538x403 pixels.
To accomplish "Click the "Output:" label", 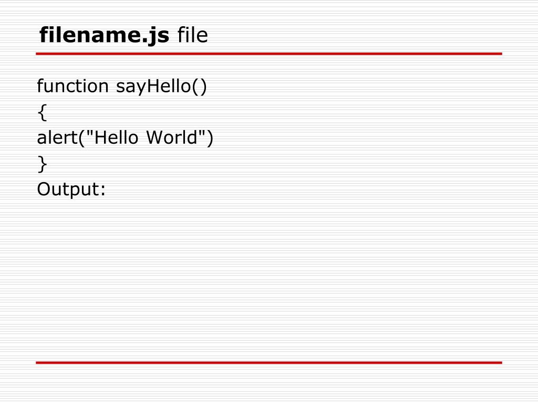I will point(71,189).
